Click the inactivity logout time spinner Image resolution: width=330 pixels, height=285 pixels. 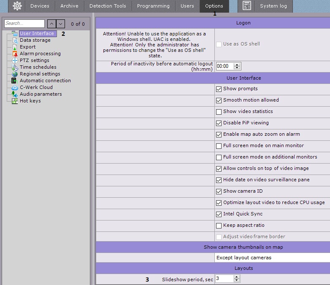(x=237, y=66)
